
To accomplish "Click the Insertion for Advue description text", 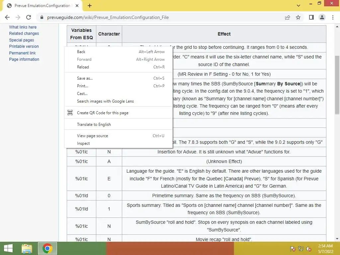I will 224,152.
